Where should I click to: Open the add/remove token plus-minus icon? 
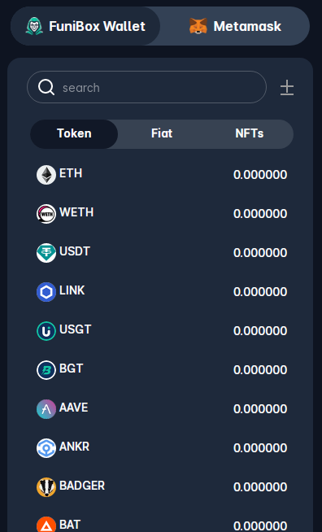pyautogui.click(x=287, y=88)
